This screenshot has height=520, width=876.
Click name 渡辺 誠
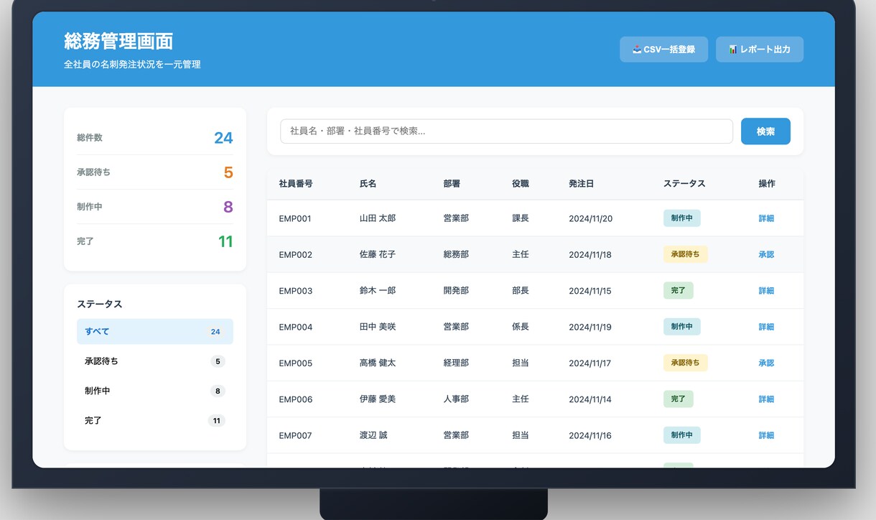373,435
